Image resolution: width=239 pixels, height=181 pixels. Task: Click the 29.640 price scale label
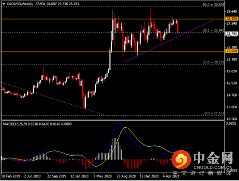point(232,11)
